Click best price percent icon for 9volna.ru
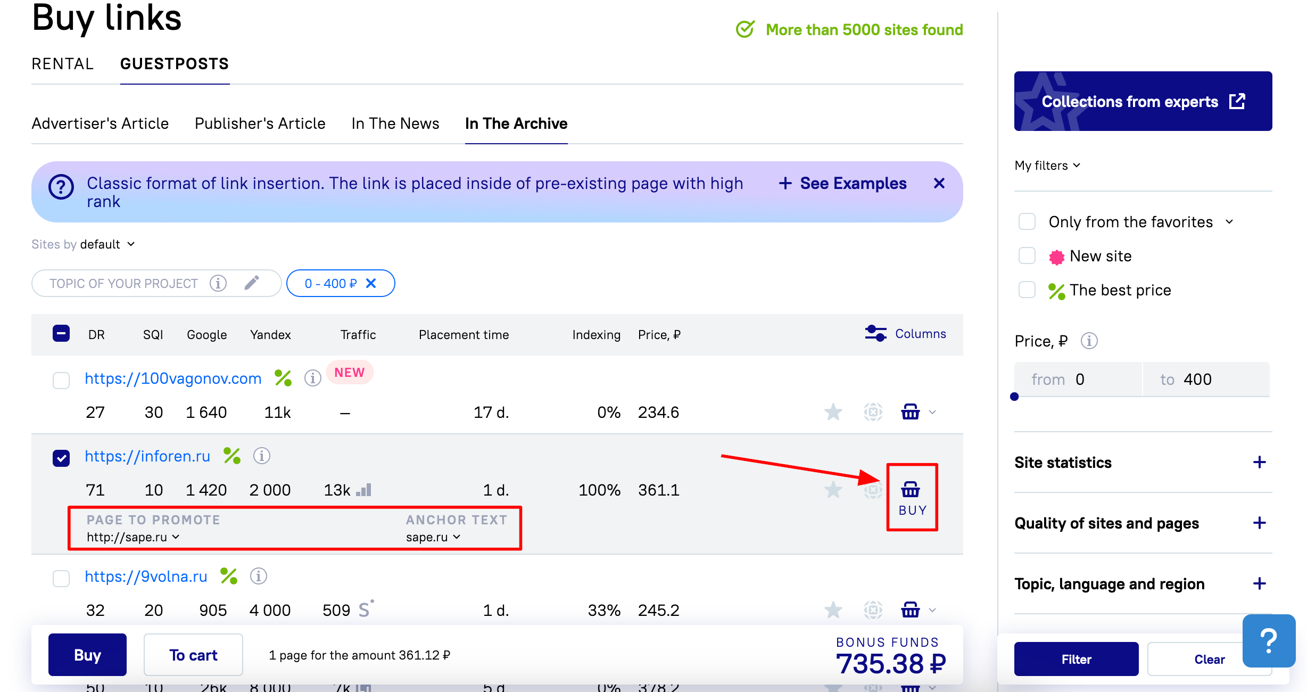Image resolution: width=1307 pixels, height=692 pixels. point(229,576)
